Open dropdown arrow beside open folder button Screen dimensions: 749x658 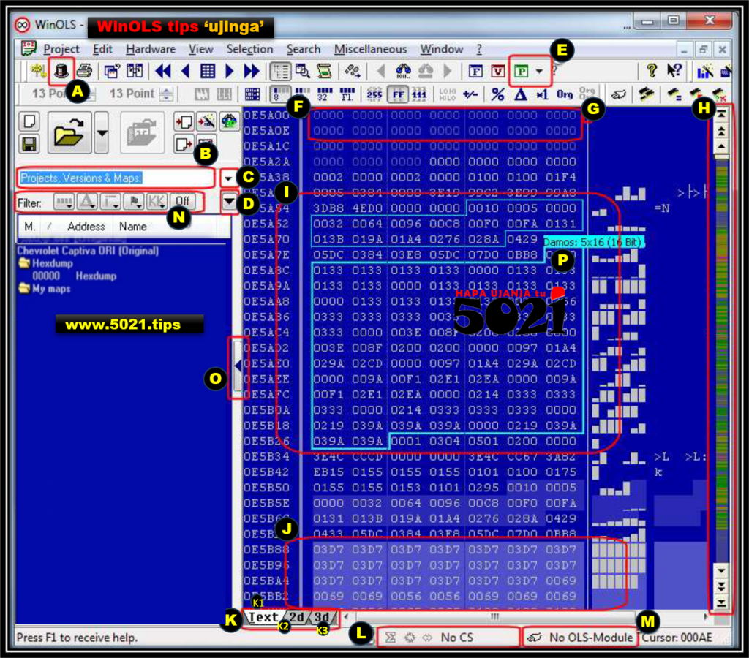click(x=102, y=132)
